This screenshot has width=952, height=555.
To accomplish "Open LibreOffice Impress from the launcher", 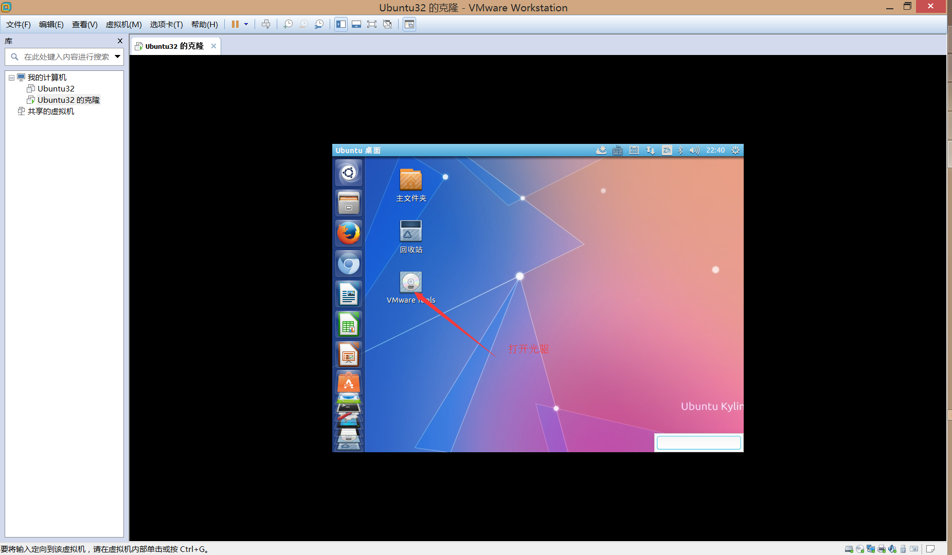I will point(349,355).
